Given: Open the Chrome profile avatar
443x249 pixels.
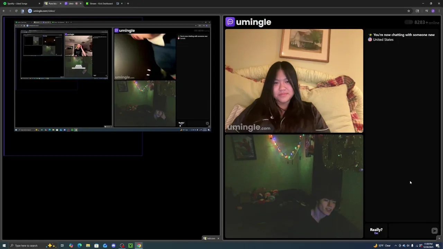Looking at the screenshot, I should [433, 11].
